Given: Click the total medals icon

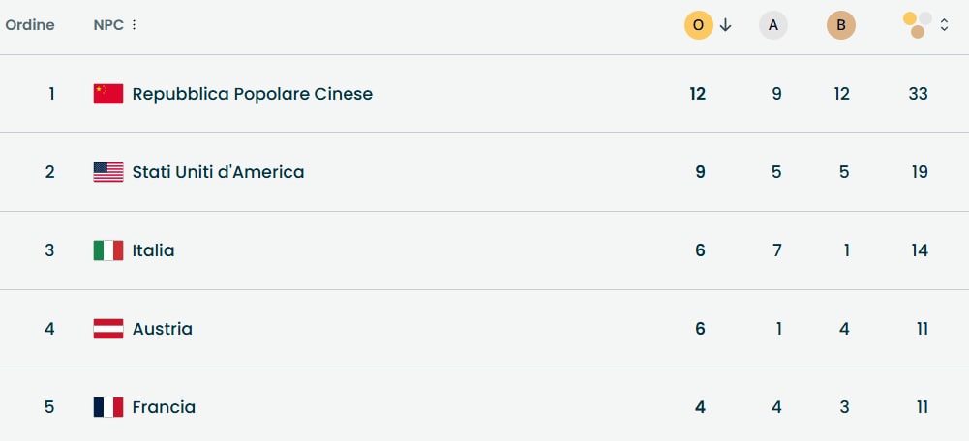Looking at the screenshot, I should (917, 25).
